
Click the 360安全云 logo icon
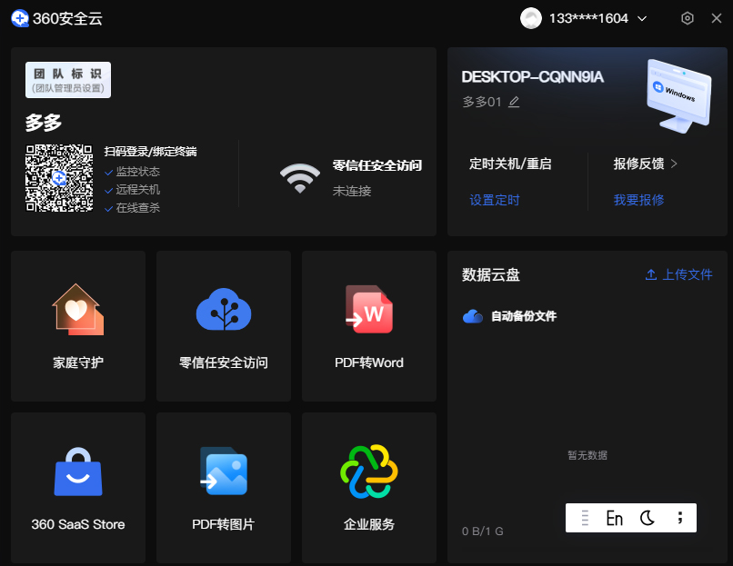point(20,18)
